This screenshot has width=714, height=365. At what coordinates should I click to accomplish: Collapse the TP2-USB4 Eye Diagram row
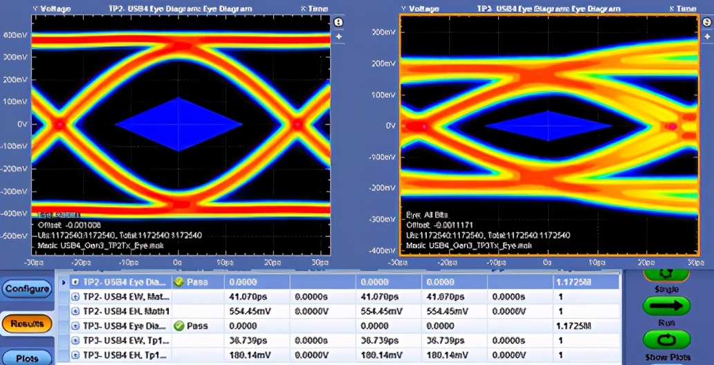[x=76, y=282]
